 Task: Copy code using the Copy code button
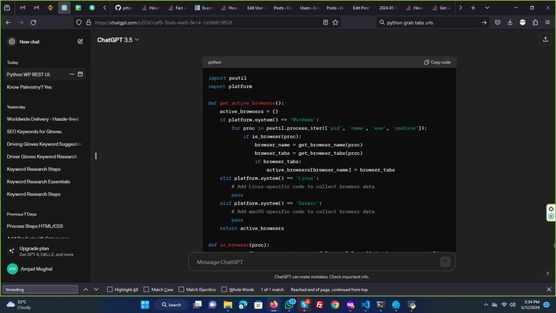[437, 62]
